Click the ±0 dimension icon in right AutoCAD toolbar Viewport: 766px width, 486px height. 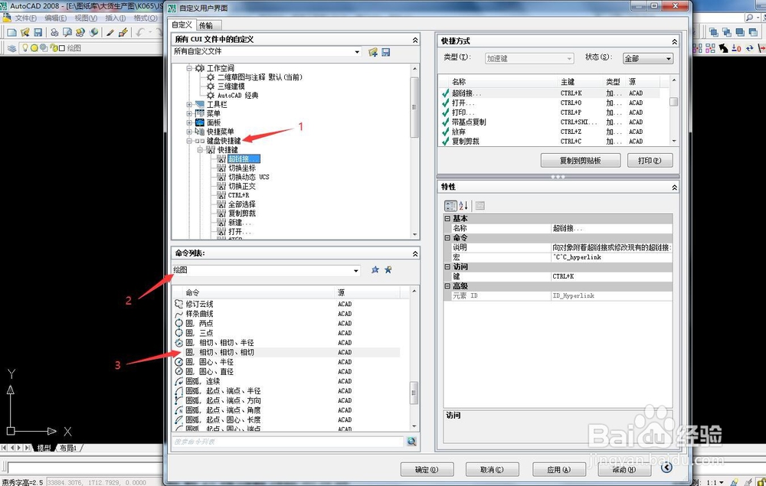736,47
